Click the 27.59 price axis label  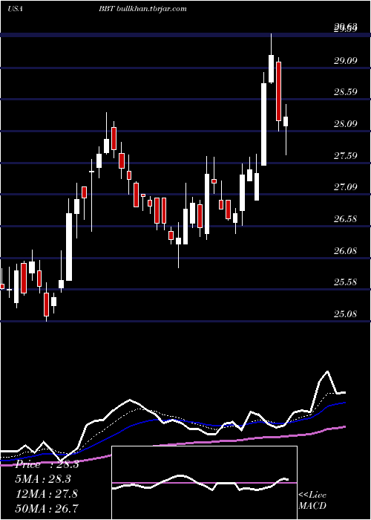pos(345,155)
